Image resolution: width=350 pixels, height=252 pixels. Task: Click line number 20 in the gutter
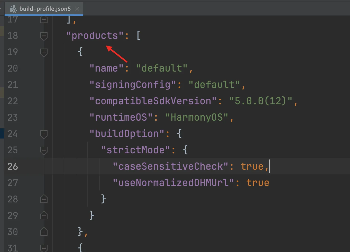pos(13,68)
